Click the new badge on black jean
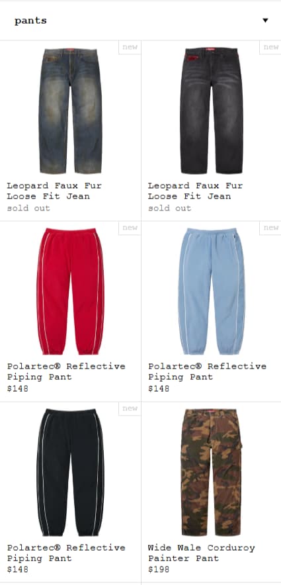The width and height of the screenshot is (281, 585). click(x=270, y=47)
